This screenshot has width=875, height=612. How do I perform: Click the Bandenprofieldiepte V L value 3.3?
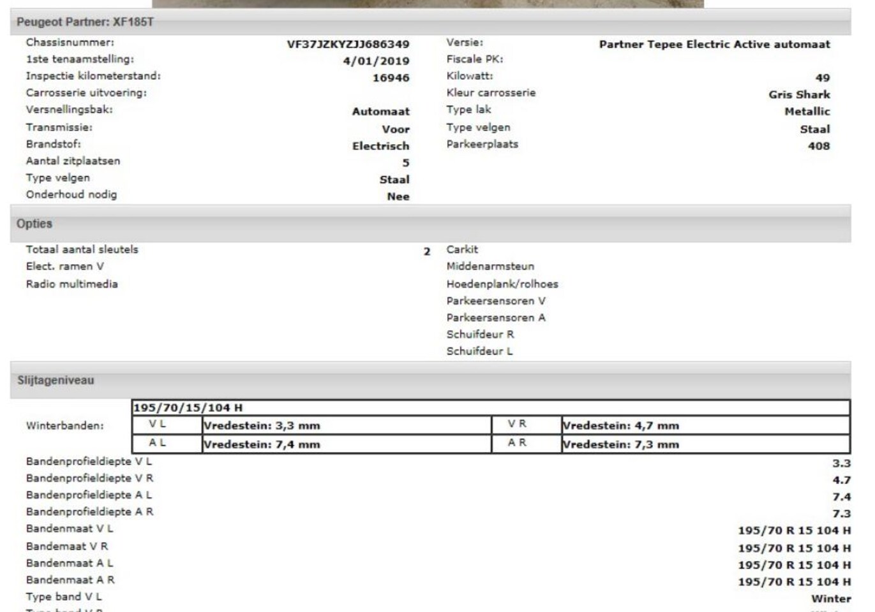coord(841,463)
